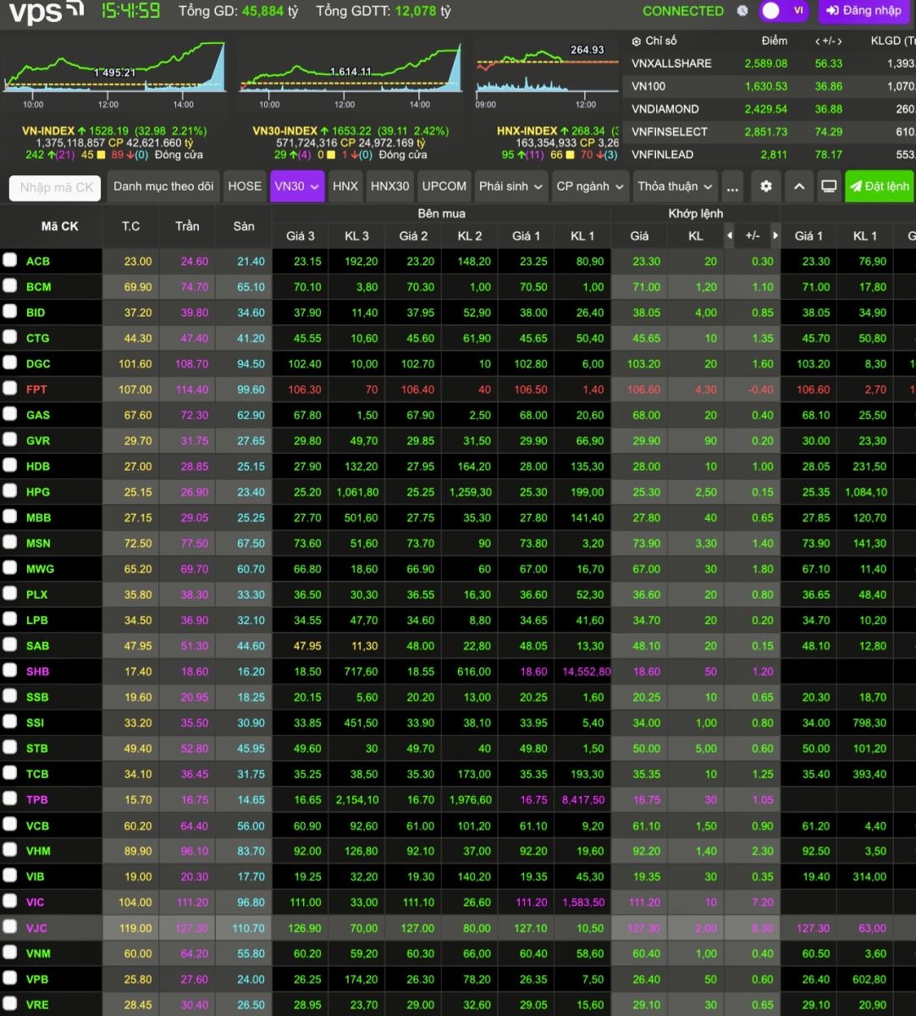Click the left arrow beside +/- under Khớp lệnh
The height and width of the screenshot is (1016, 916).
click(x=730, y=235)
